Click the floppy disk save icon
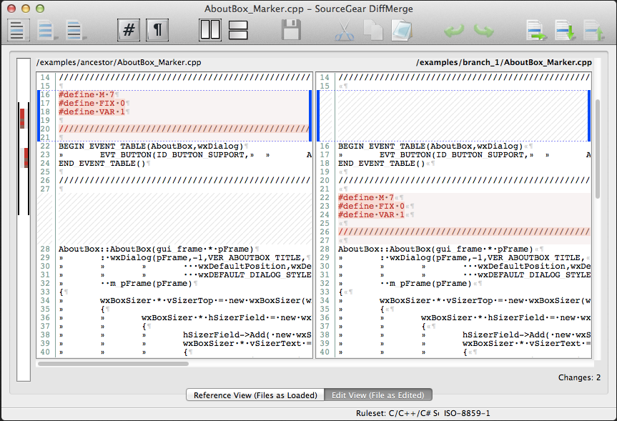This screenshot has height=421, width=617. point(291,30)
